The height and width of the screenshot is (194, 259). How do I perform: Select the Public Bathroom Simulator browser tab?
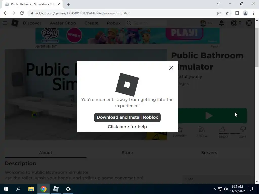pos(32,4)
